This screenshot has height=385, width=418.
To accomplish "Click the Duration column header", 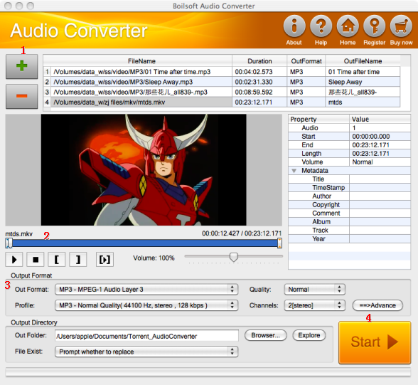I will (259, 61).
